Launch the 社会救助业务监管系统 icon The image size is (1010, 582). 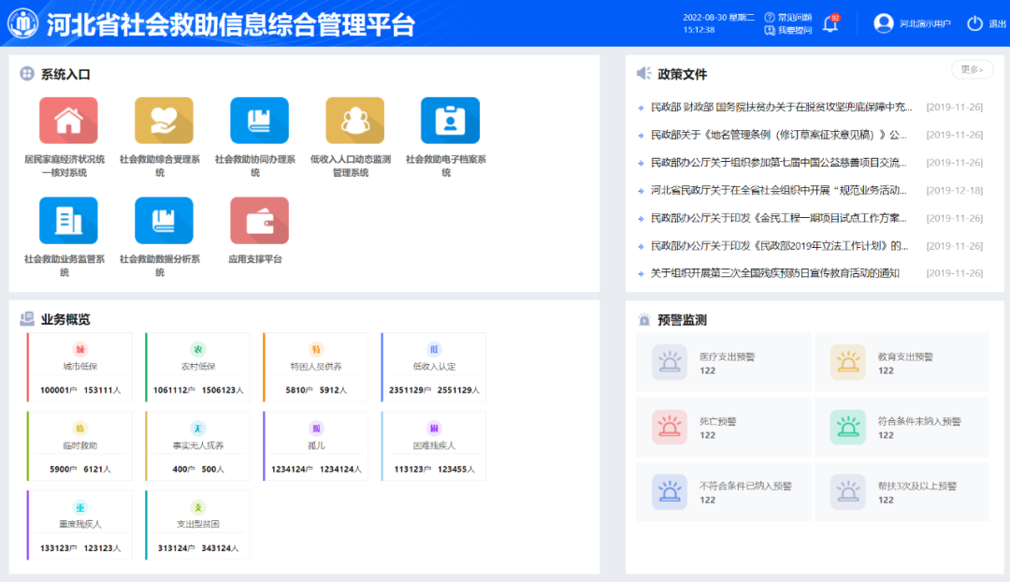coord(68,221)
